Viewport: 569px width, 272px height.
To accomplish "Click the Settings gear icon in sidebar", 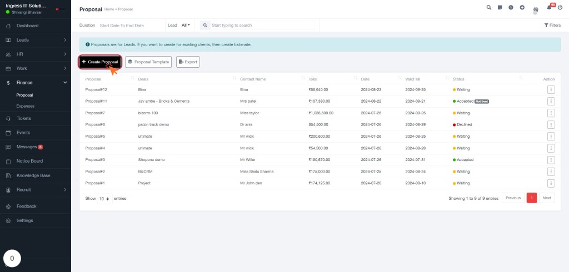I will tap(8, 220).
